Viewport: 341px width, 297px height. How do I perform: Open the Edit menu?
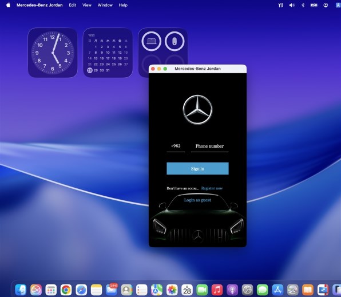[73, 5]
